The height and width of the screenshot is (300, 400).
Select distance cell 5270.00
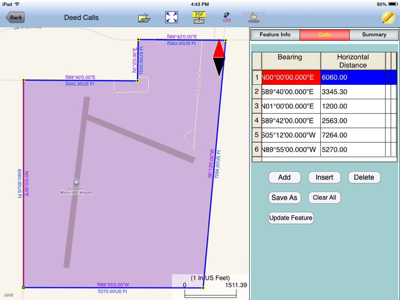353,150
